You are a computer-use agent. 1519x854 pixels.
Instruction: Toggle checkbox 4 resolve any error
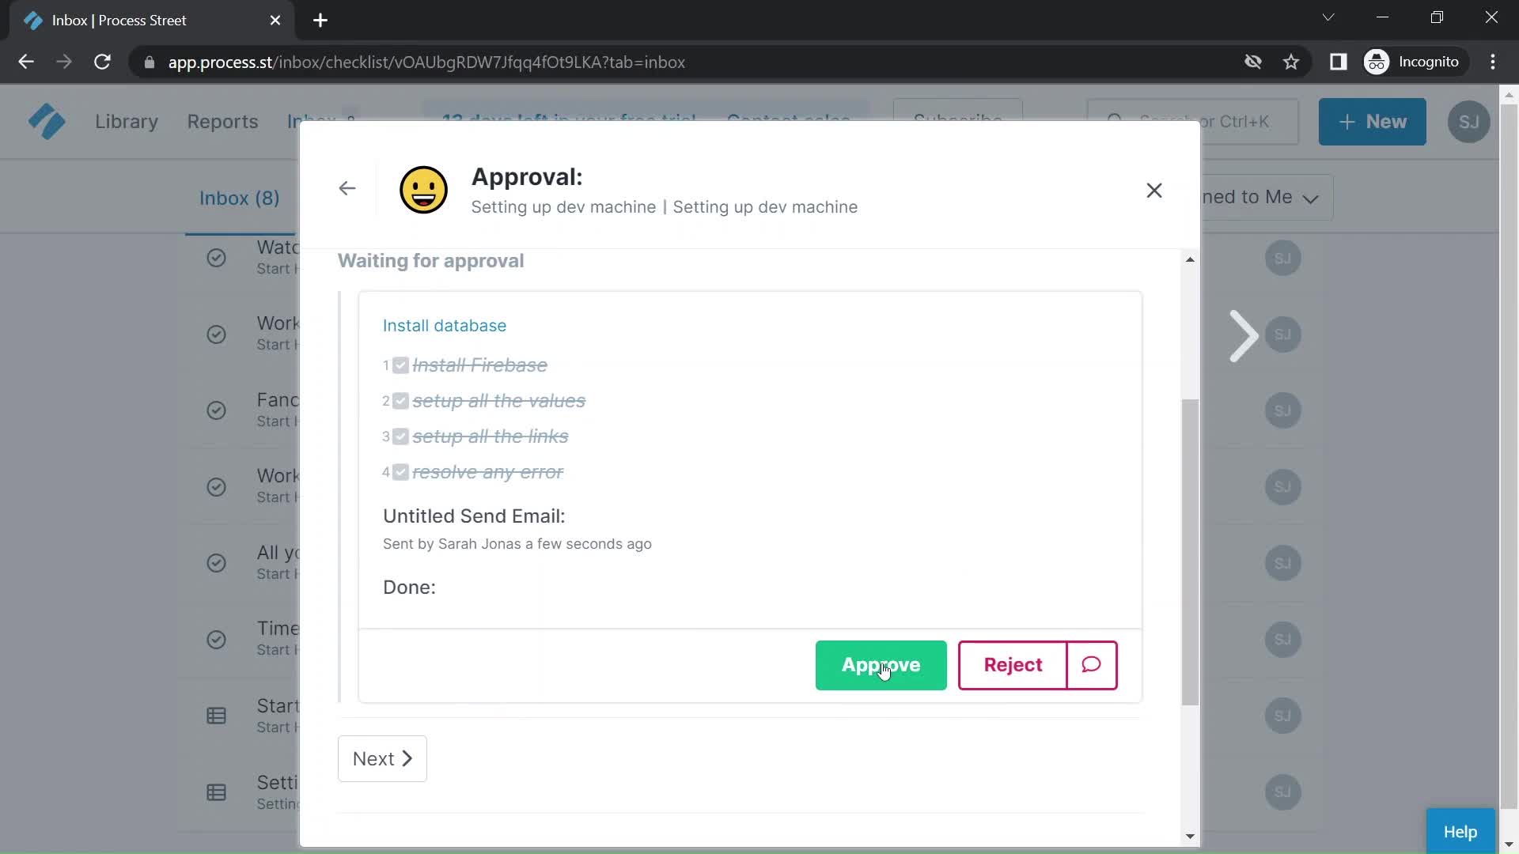tap(400, 471)
